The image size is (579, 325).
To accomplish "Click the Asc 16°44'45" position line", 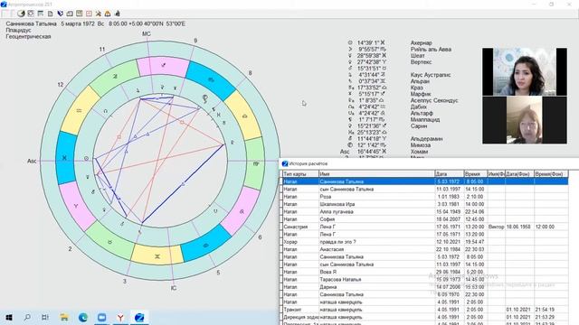I will pyautogui.click(x=364, y=152).
